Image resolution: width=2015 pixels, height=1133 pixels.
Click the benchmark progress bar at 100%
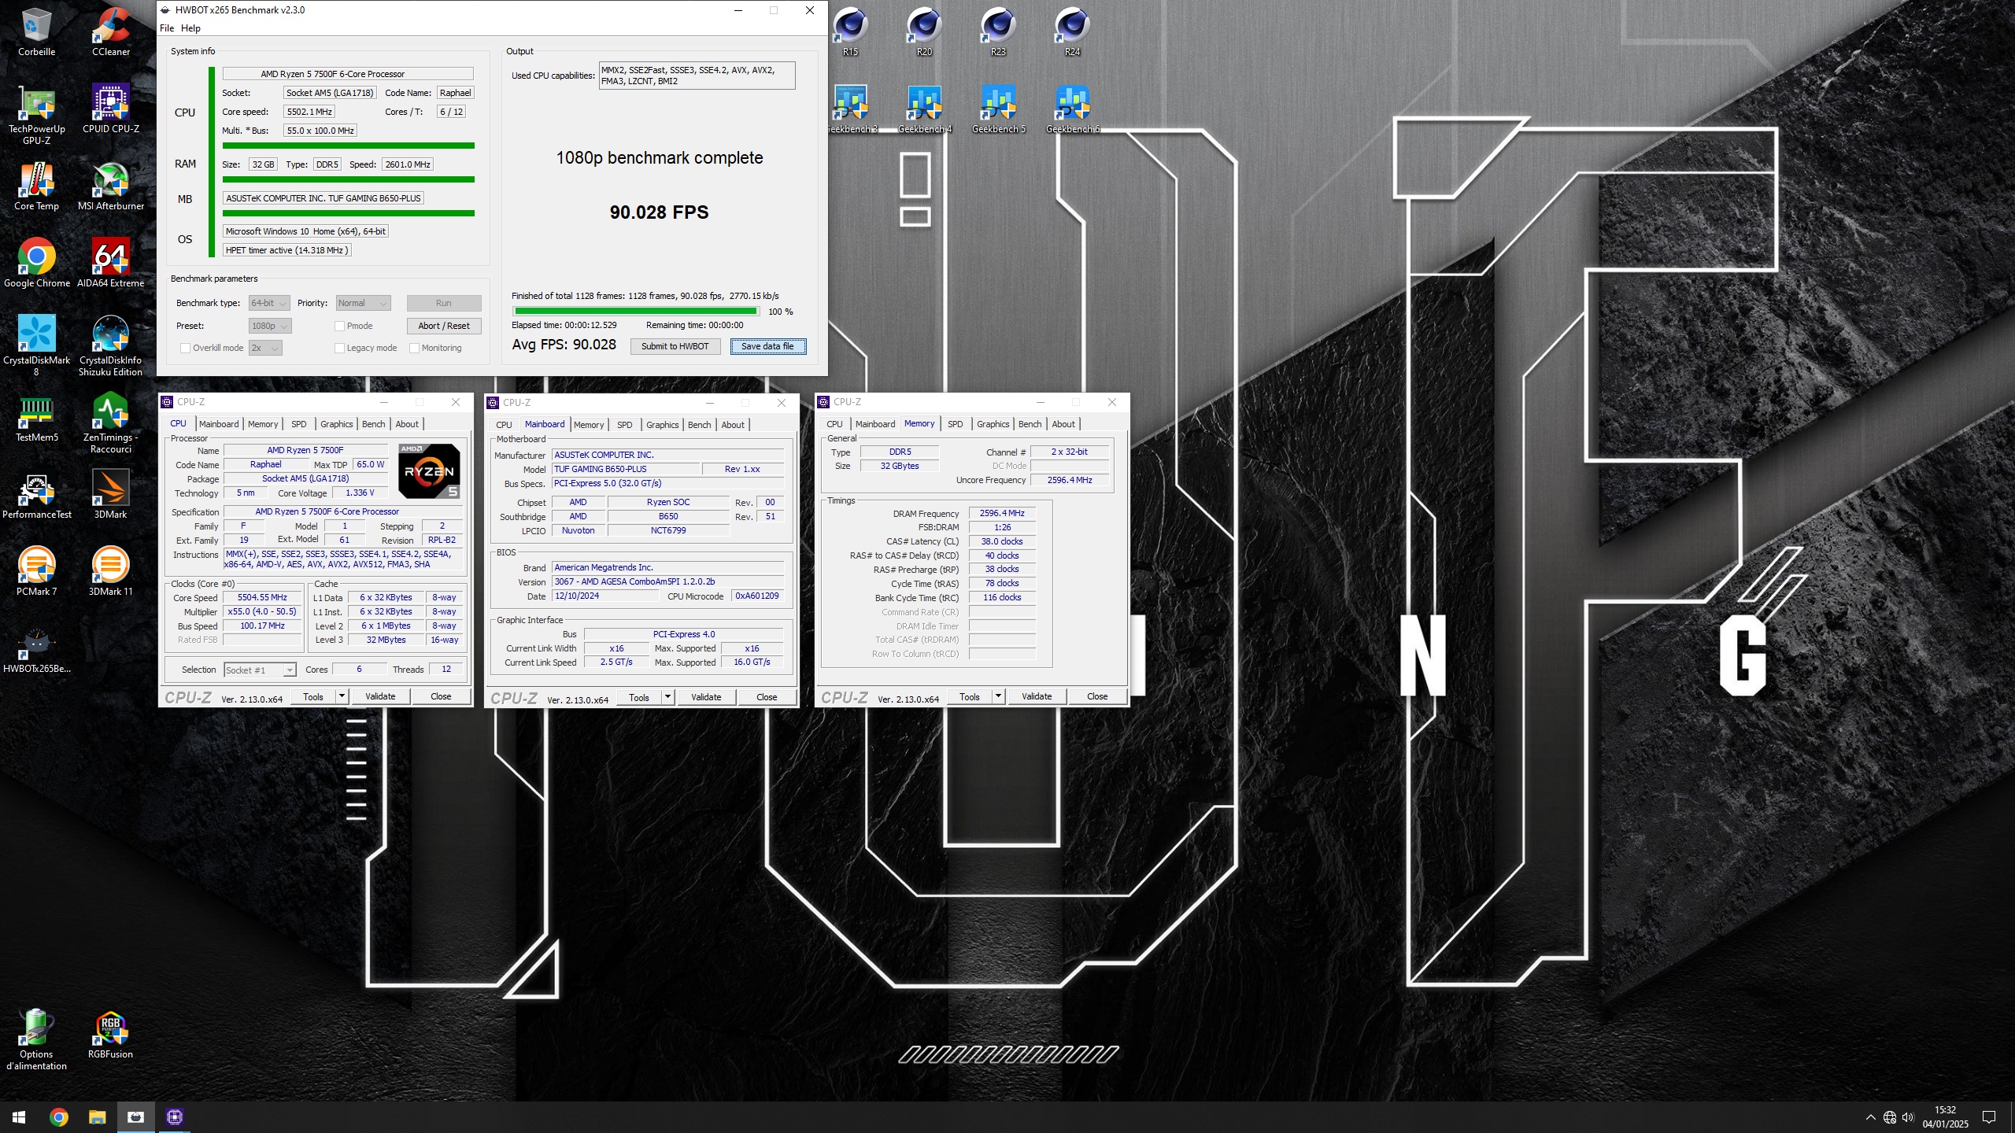(x=636, y=312)
